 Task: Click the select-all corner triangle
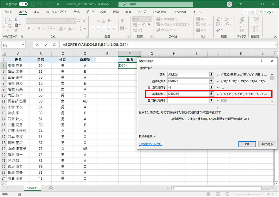click(4, 54)
